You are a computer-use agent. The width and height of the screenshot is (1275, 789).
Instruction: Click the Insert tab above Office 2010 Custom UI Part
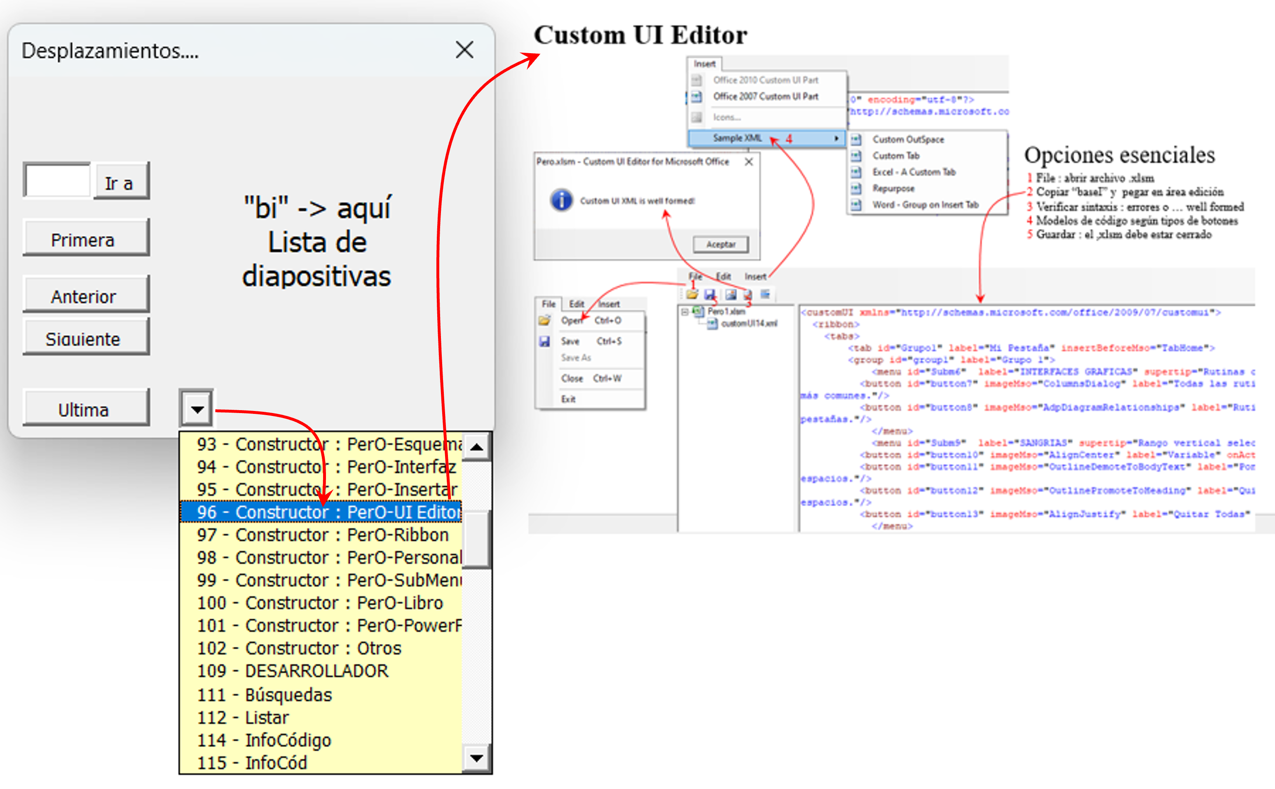[704, 63]
